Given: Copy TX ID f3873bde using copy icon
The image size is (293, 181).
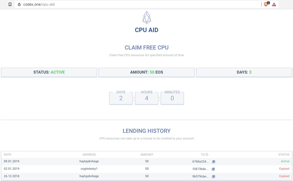Looking at the screenshot, I should pyautogui.click(x=213, y=169).
